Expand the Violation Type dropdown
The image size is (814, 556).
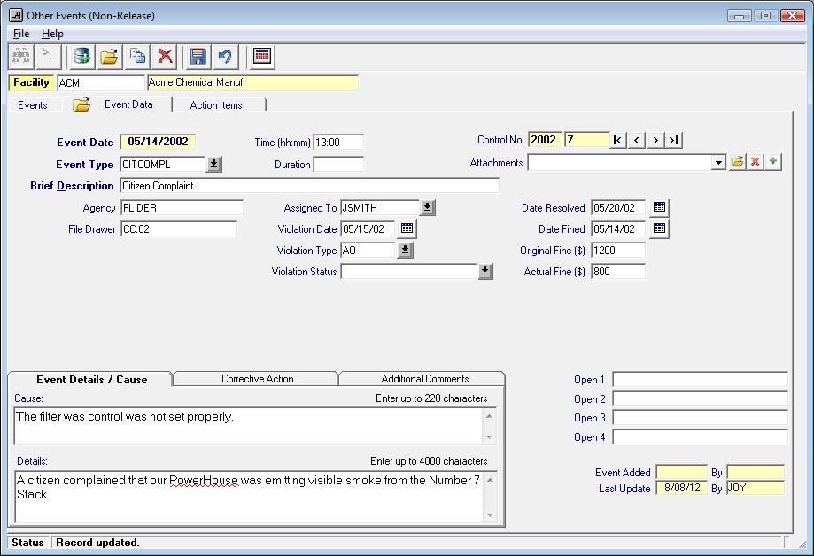406,251
